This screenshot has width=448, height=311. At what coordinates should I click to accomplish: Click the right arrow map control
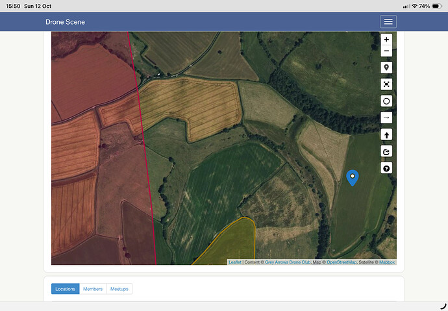click(386, 118)
